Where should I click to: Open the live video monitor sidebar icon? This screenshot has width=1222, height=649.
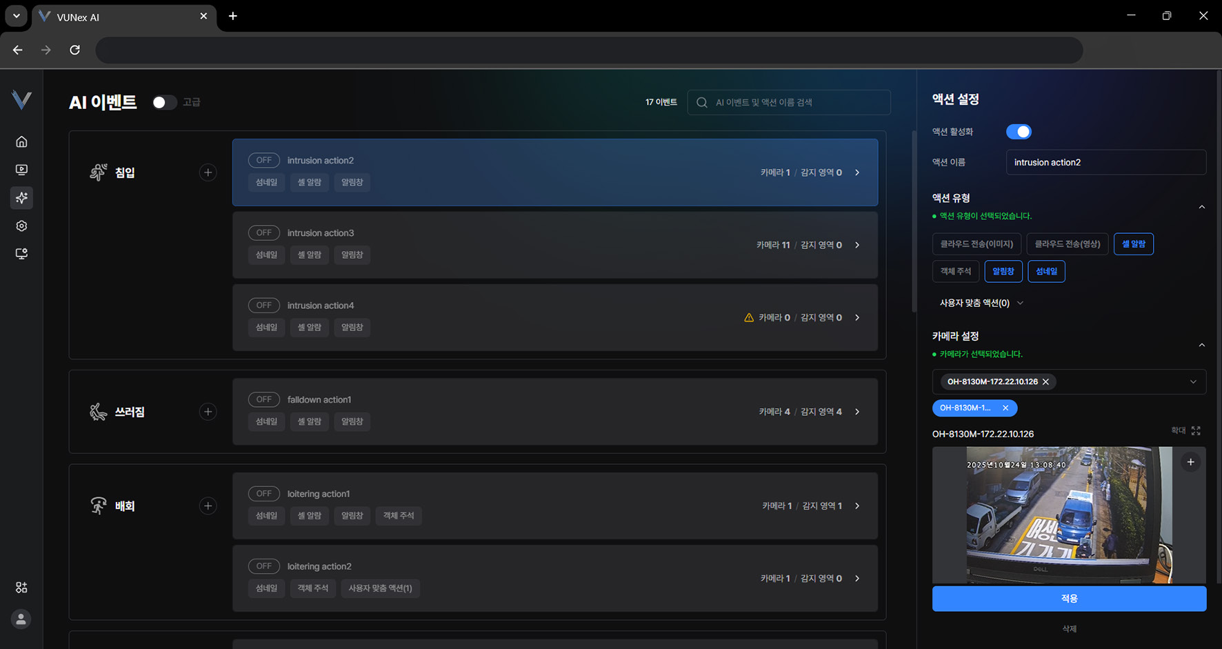click(x=21, y=170)
